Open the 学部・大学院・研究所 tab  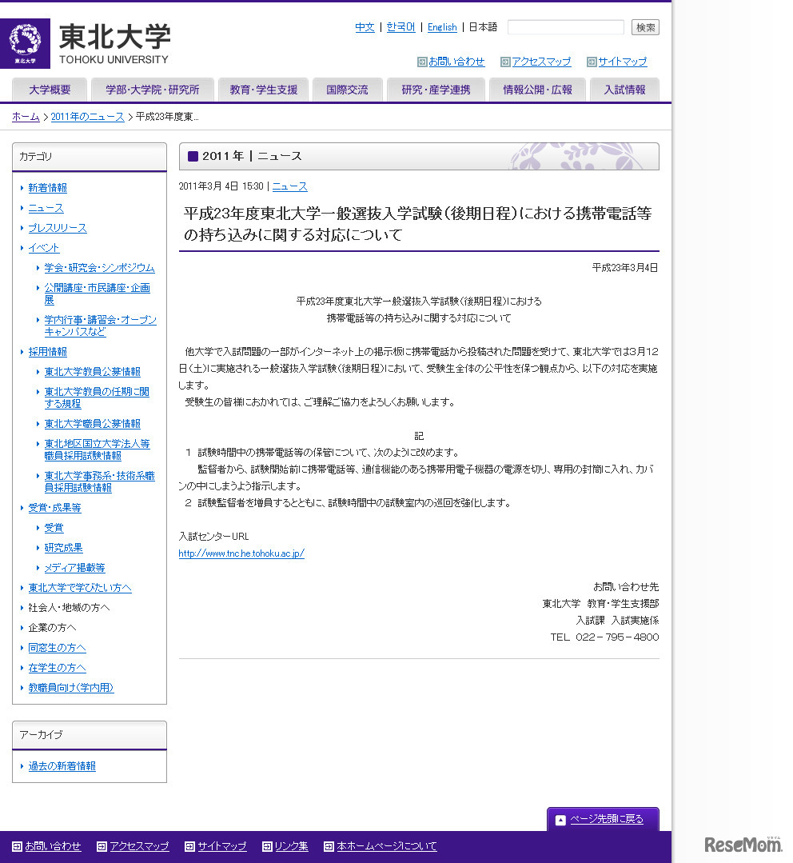(153, 90)
